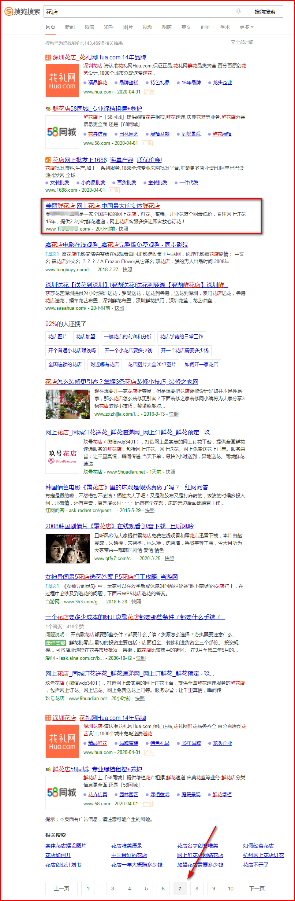The height and width of the screenshot is (901, 295).
Task: Click the 一件代发 sublink
Action: (189, 183)
